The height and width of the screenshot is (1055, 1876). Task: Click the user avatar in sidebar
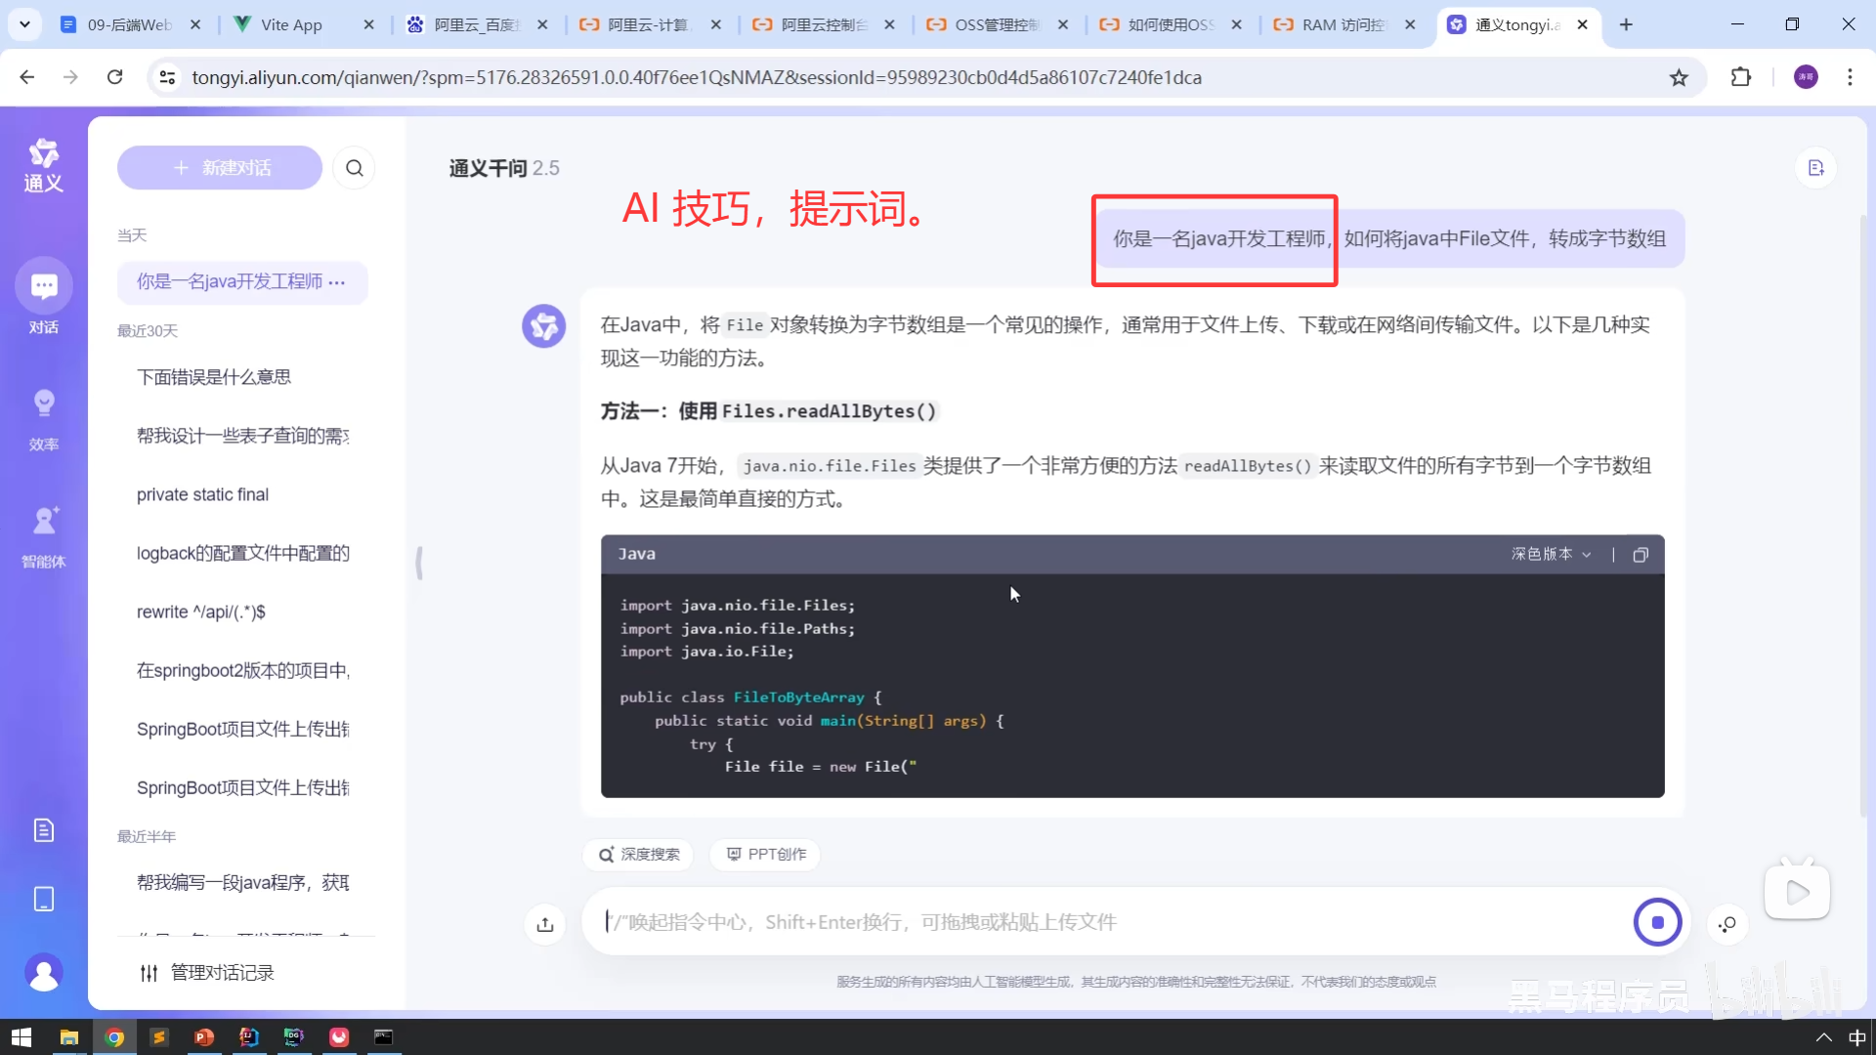click(43, 973)
